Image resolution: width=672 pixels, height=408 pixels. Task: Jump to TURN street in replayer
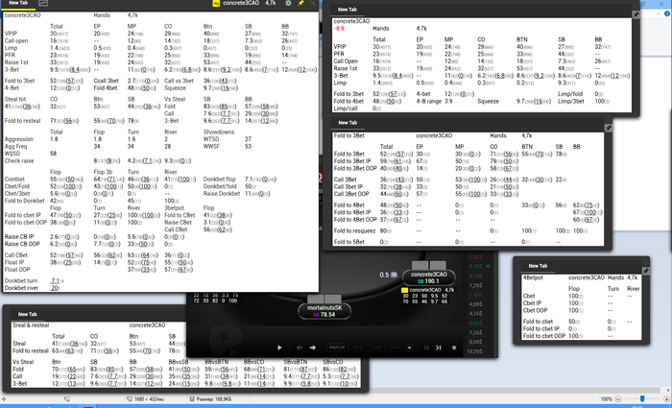[x=376, y=348]
